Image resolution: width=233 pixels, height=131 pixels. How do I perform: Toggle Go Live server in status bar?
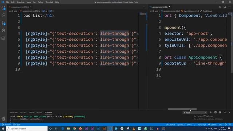coord(212,124)
